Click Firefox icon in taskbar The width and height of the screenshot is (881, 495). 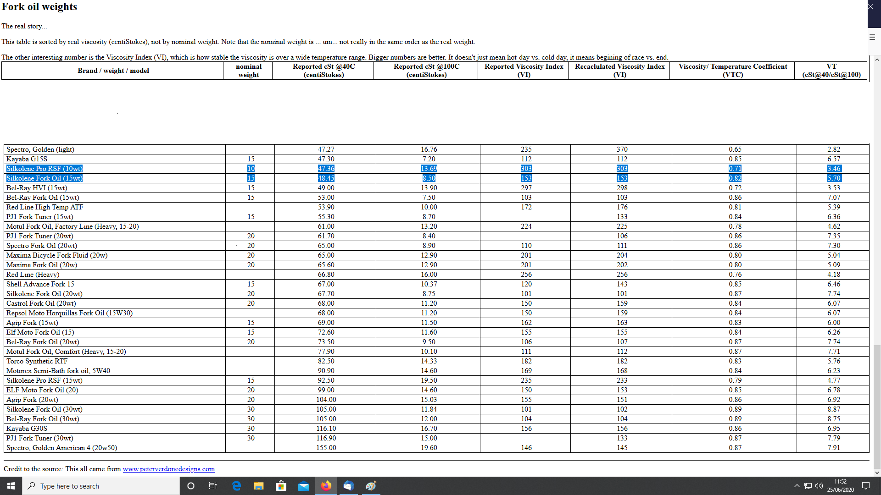coord(326,486)
